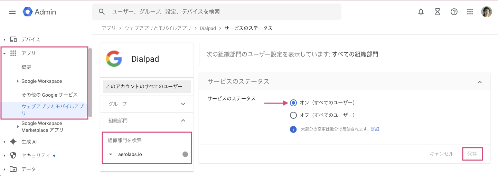
Task: Open the main hamburger menu
Action: point(12,12)
